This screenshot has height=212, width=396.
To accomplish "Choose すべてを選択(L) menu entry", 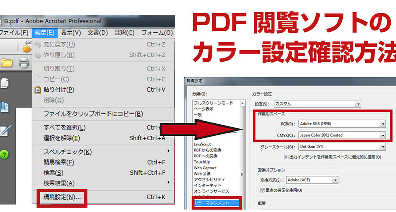I will [103, 128].
